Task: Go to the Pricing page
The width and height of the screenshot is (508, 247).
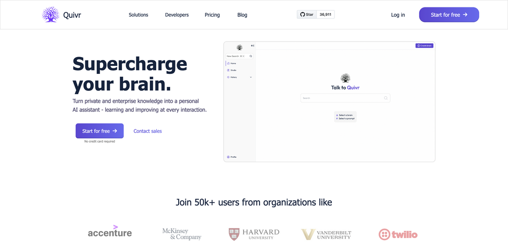Action: pyautogui.click(x=212, y=15)
